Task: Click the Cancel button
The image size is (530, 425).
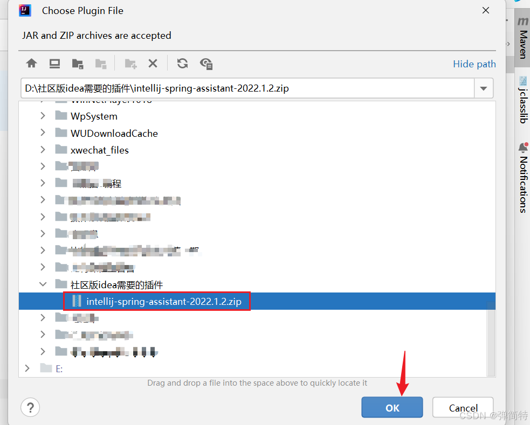Action: 463,407
